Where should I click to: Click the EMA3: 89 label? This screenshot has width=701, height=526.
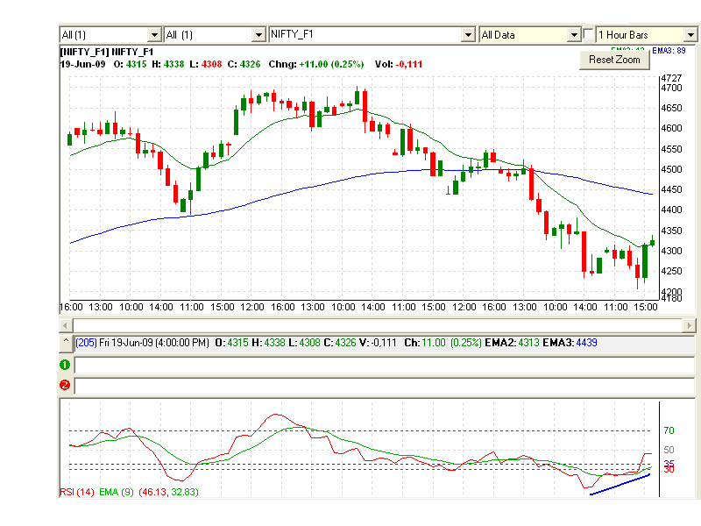click(669, 51)
